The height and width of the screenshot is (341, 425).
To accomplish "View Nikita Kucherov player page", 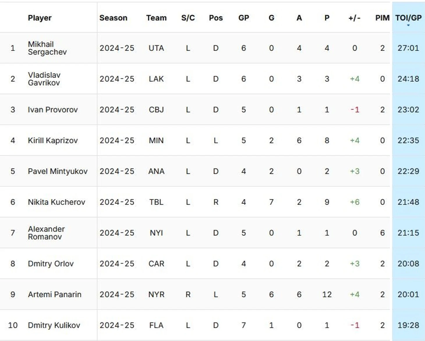I will click(x=56, y=202).
